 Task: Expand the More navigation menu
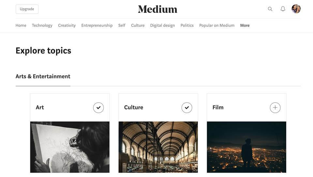tap(245, 25)
